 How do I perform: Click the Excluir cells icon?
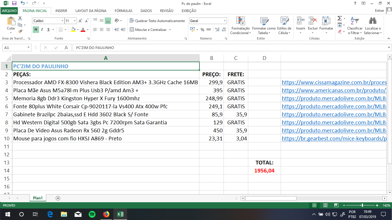(313, 21)
